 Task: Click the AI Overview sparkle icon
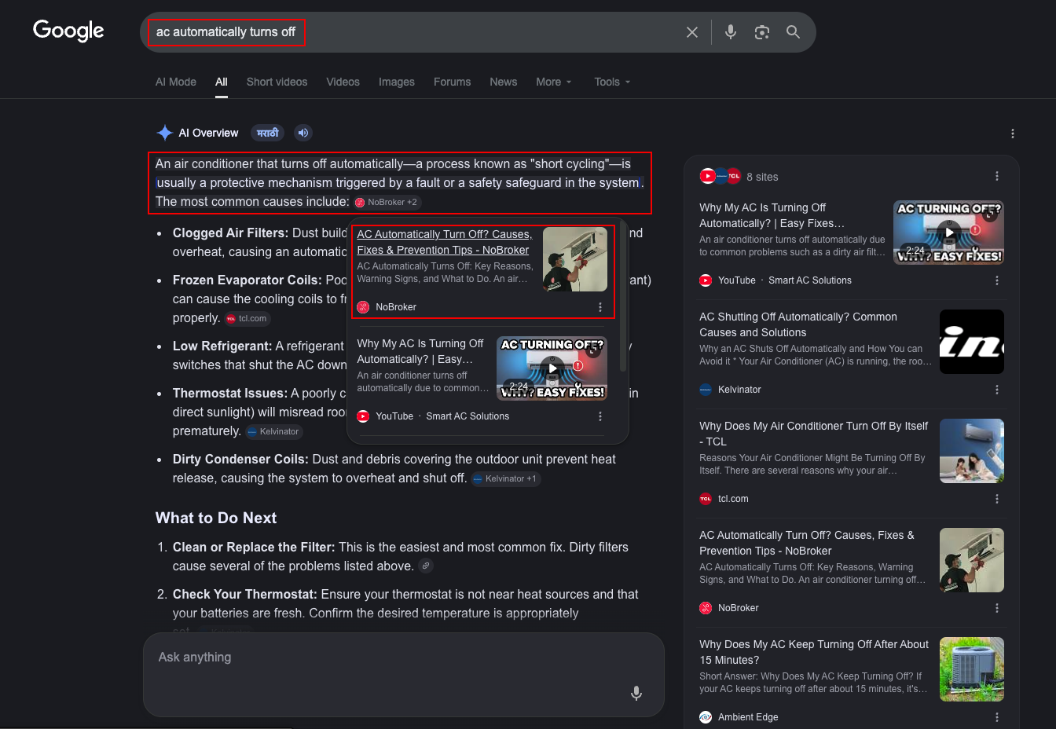click(x=164, y=133)
